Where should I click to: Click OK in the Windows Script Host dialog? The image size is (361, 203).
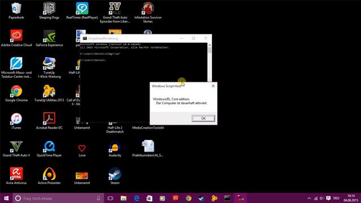tap(203, 118)
